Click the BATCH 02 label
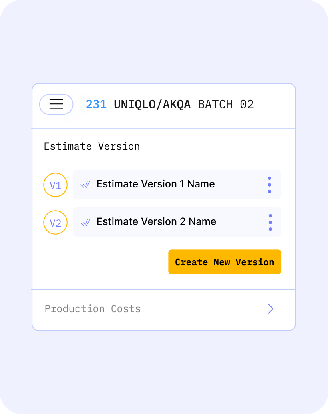 226,104
